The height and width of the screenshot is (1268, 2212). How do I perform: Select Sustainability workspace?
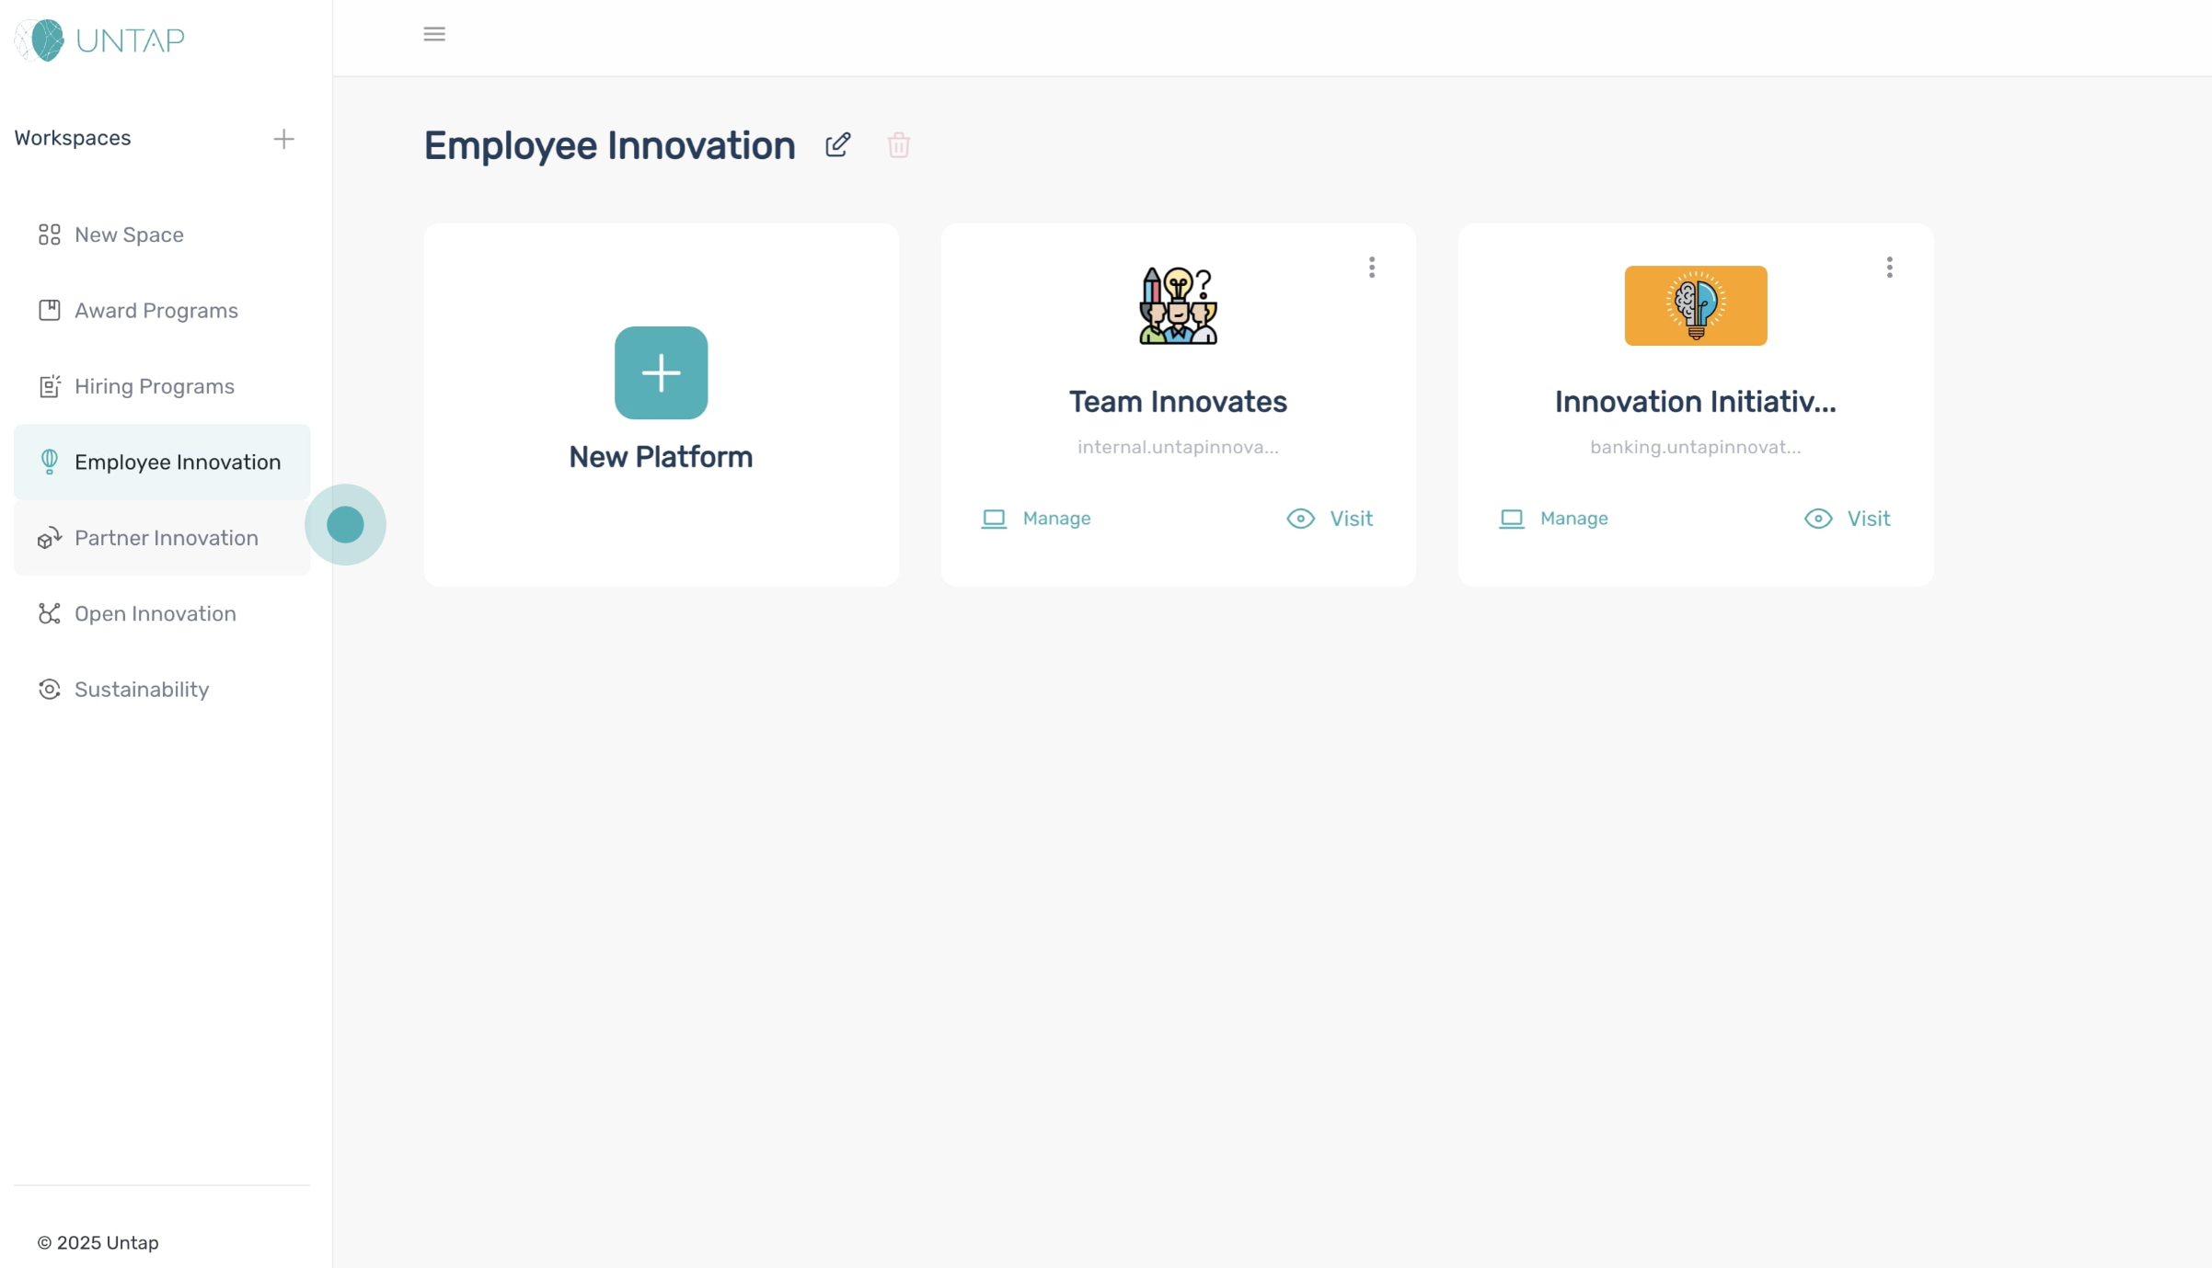141,690
